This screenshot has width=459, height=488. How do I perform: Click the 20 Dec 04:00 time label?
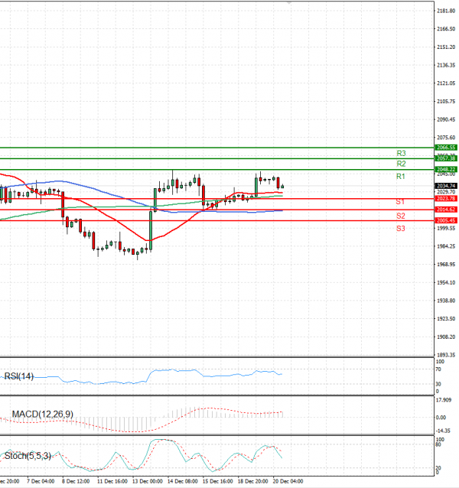coord(288,481)
